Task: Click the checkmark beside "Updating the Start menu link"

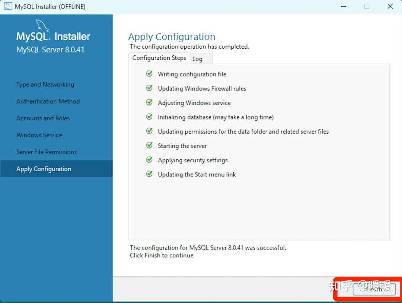Action: click(149, 174)
